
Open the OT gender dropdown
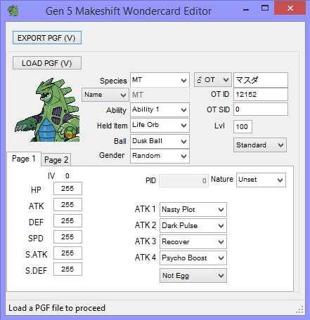click(213, 80)
